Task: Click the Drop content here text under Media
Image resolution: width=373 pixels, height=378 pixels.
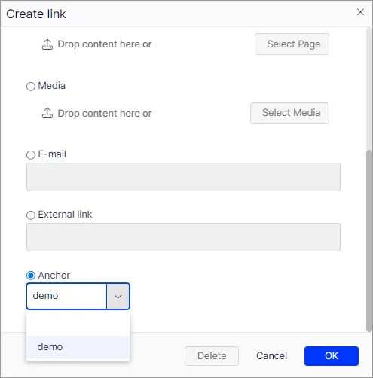Action: tap(105, 114)
